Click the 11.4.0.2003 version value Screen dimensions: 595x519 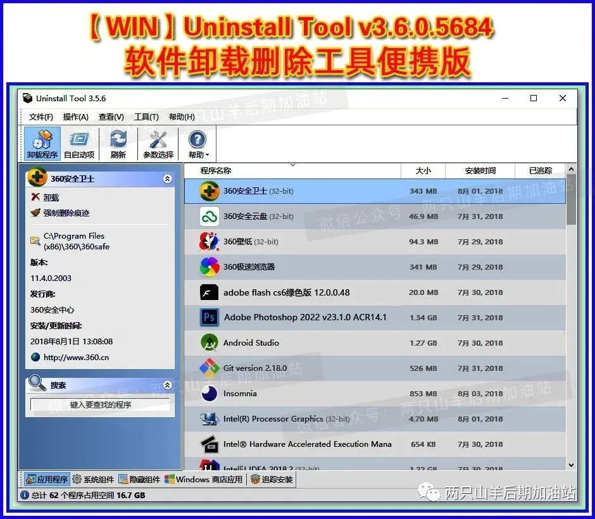click(x=51, y=278)
